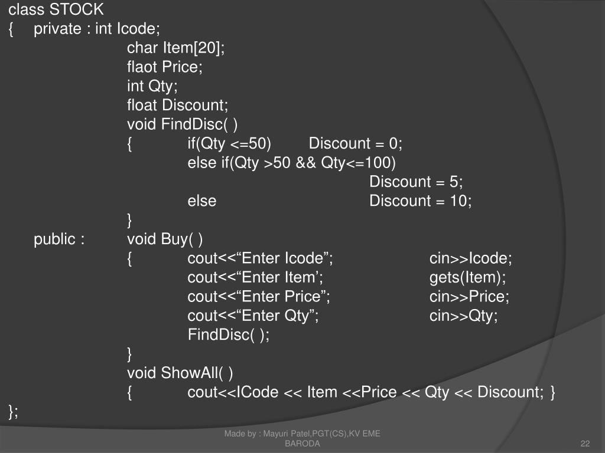Click the 'cin>>Icode;' statement

pyautogui.click(x=471, y=258)
